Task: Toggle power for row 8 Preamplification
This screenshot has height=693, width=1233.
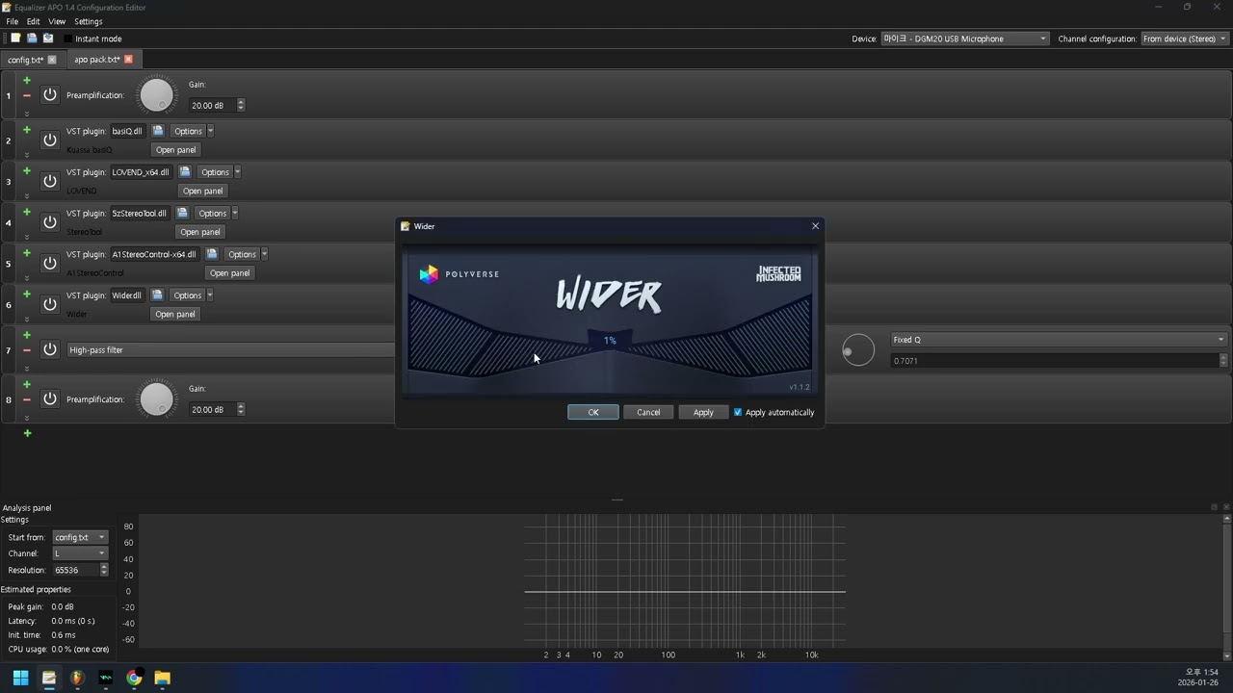Action: click(x=50, y=399)
